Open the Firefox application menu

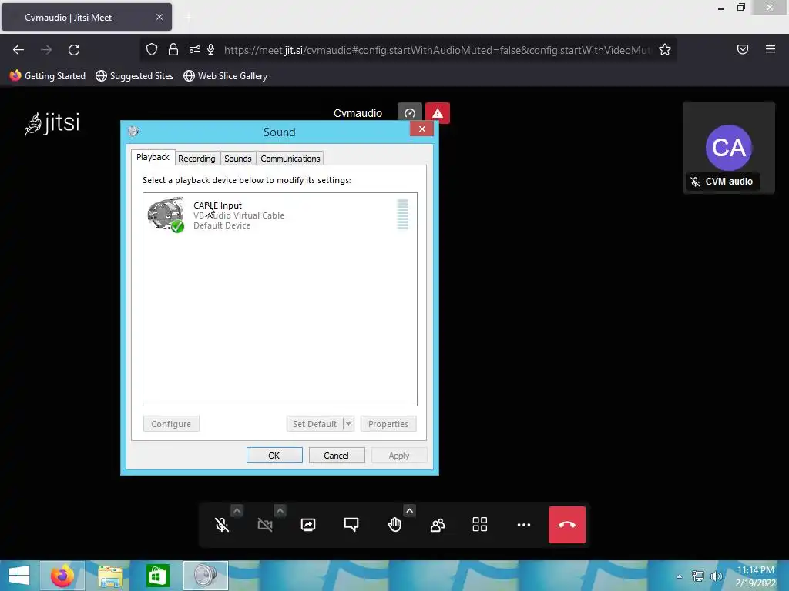[x=771, y=49]
